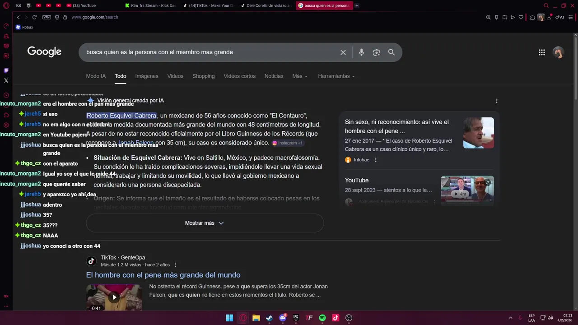Open the Google account avatar
Viewport: 578px width, 325px height.
pos(559,52)
